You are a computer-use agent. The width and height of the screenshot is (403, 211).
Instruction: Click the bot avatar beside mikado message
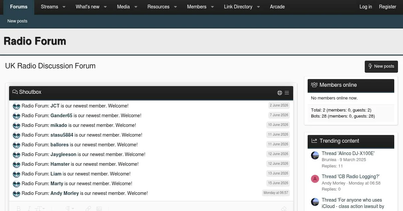point(16,126)
